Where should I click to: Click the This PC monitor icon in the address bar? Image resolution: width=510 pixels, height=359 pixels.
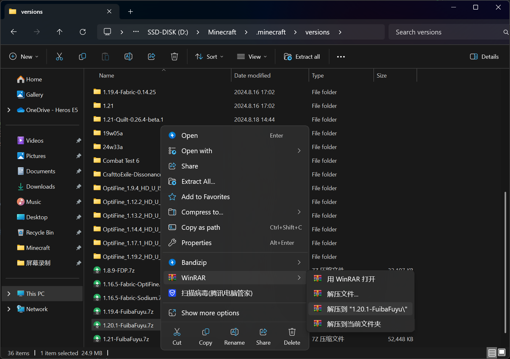pyautogui.click(x=107, y=32)
